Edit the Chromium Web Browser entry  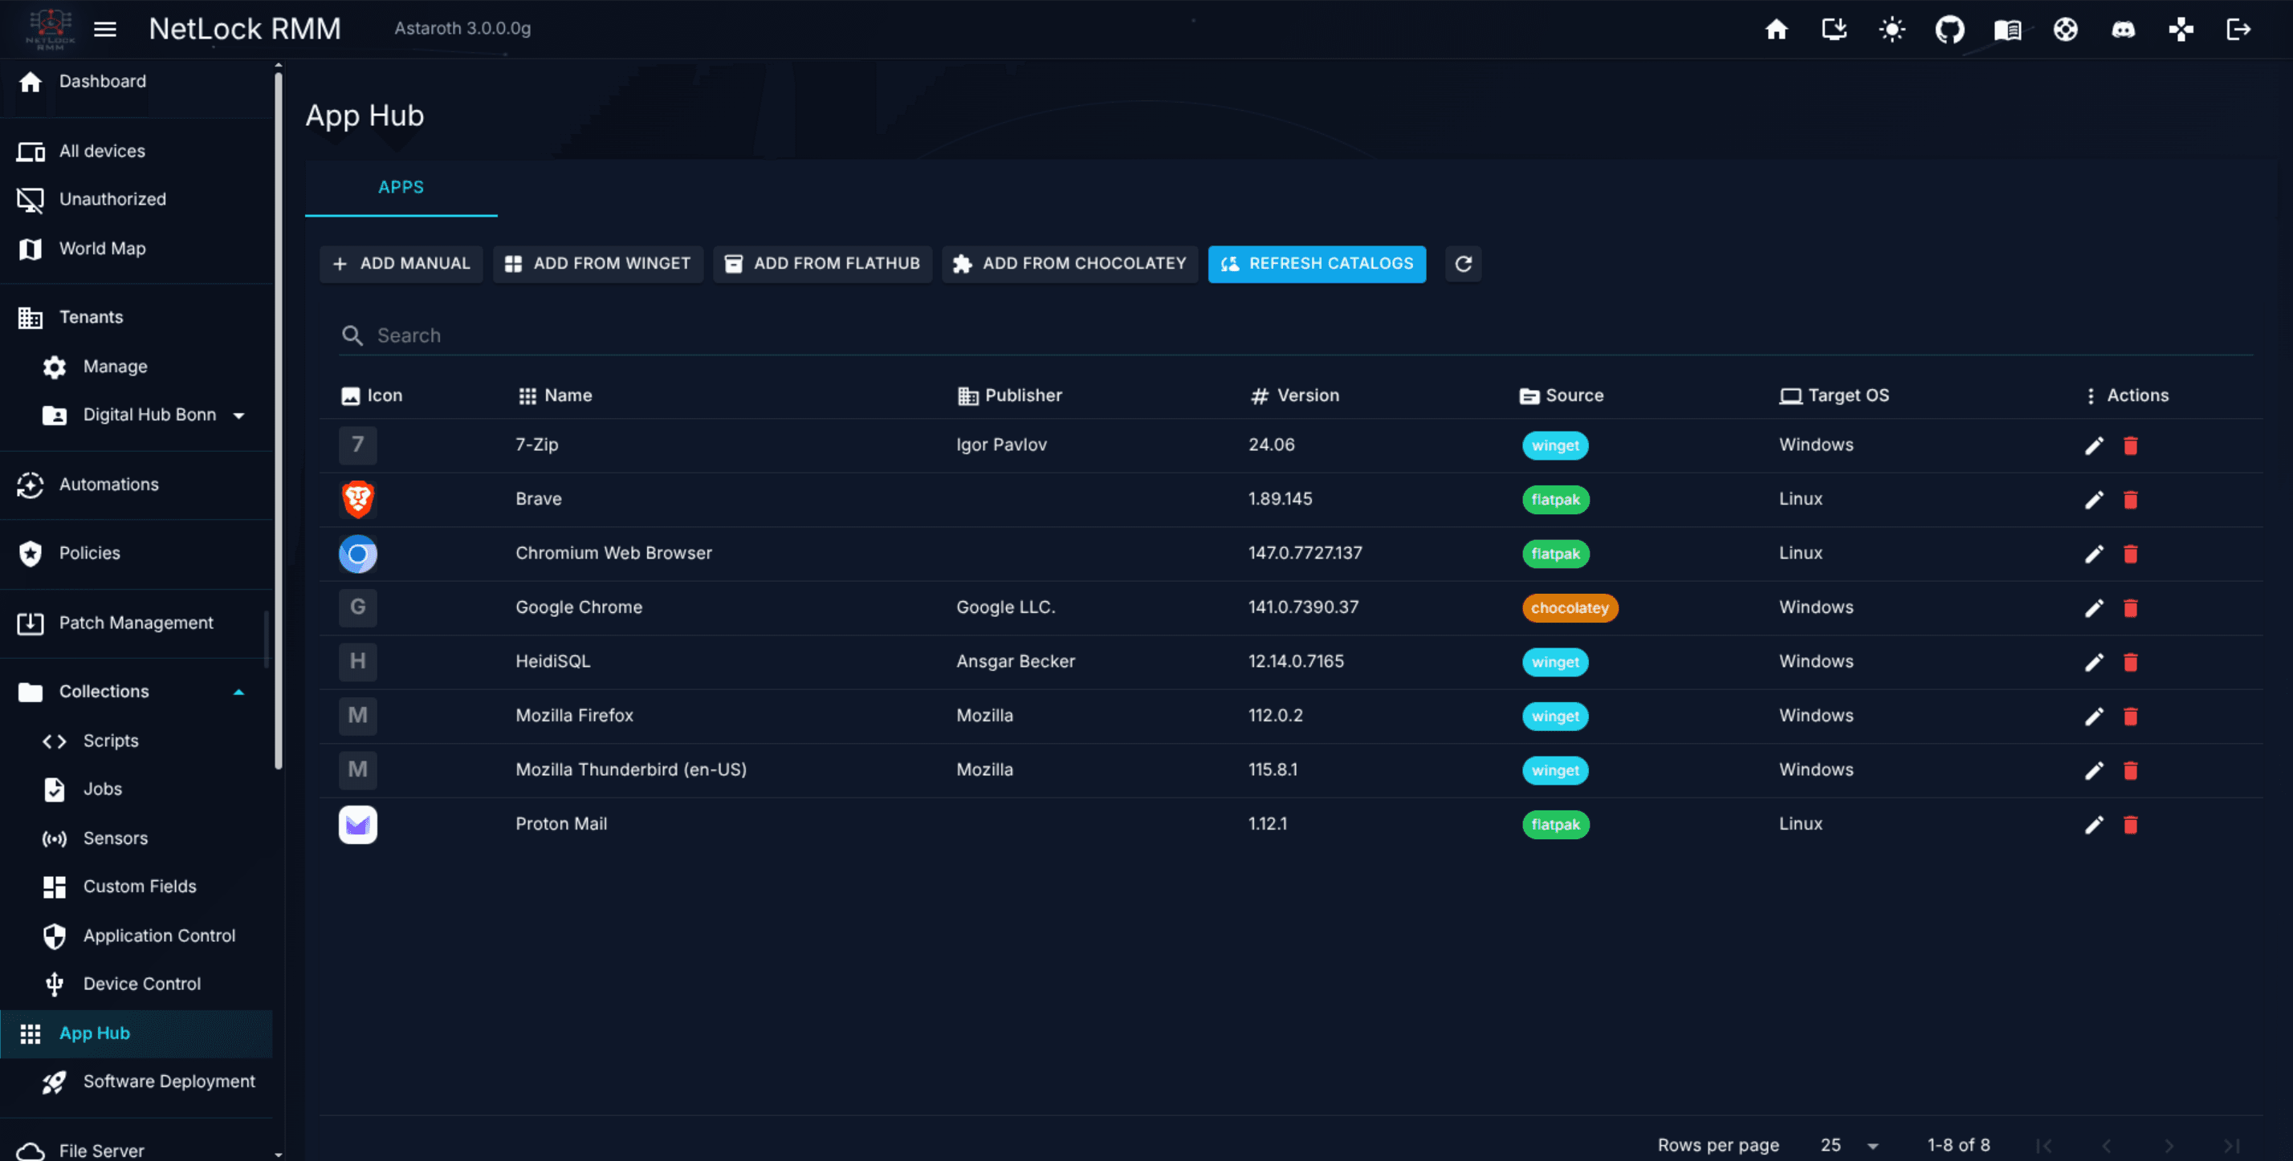[2094, 554]
